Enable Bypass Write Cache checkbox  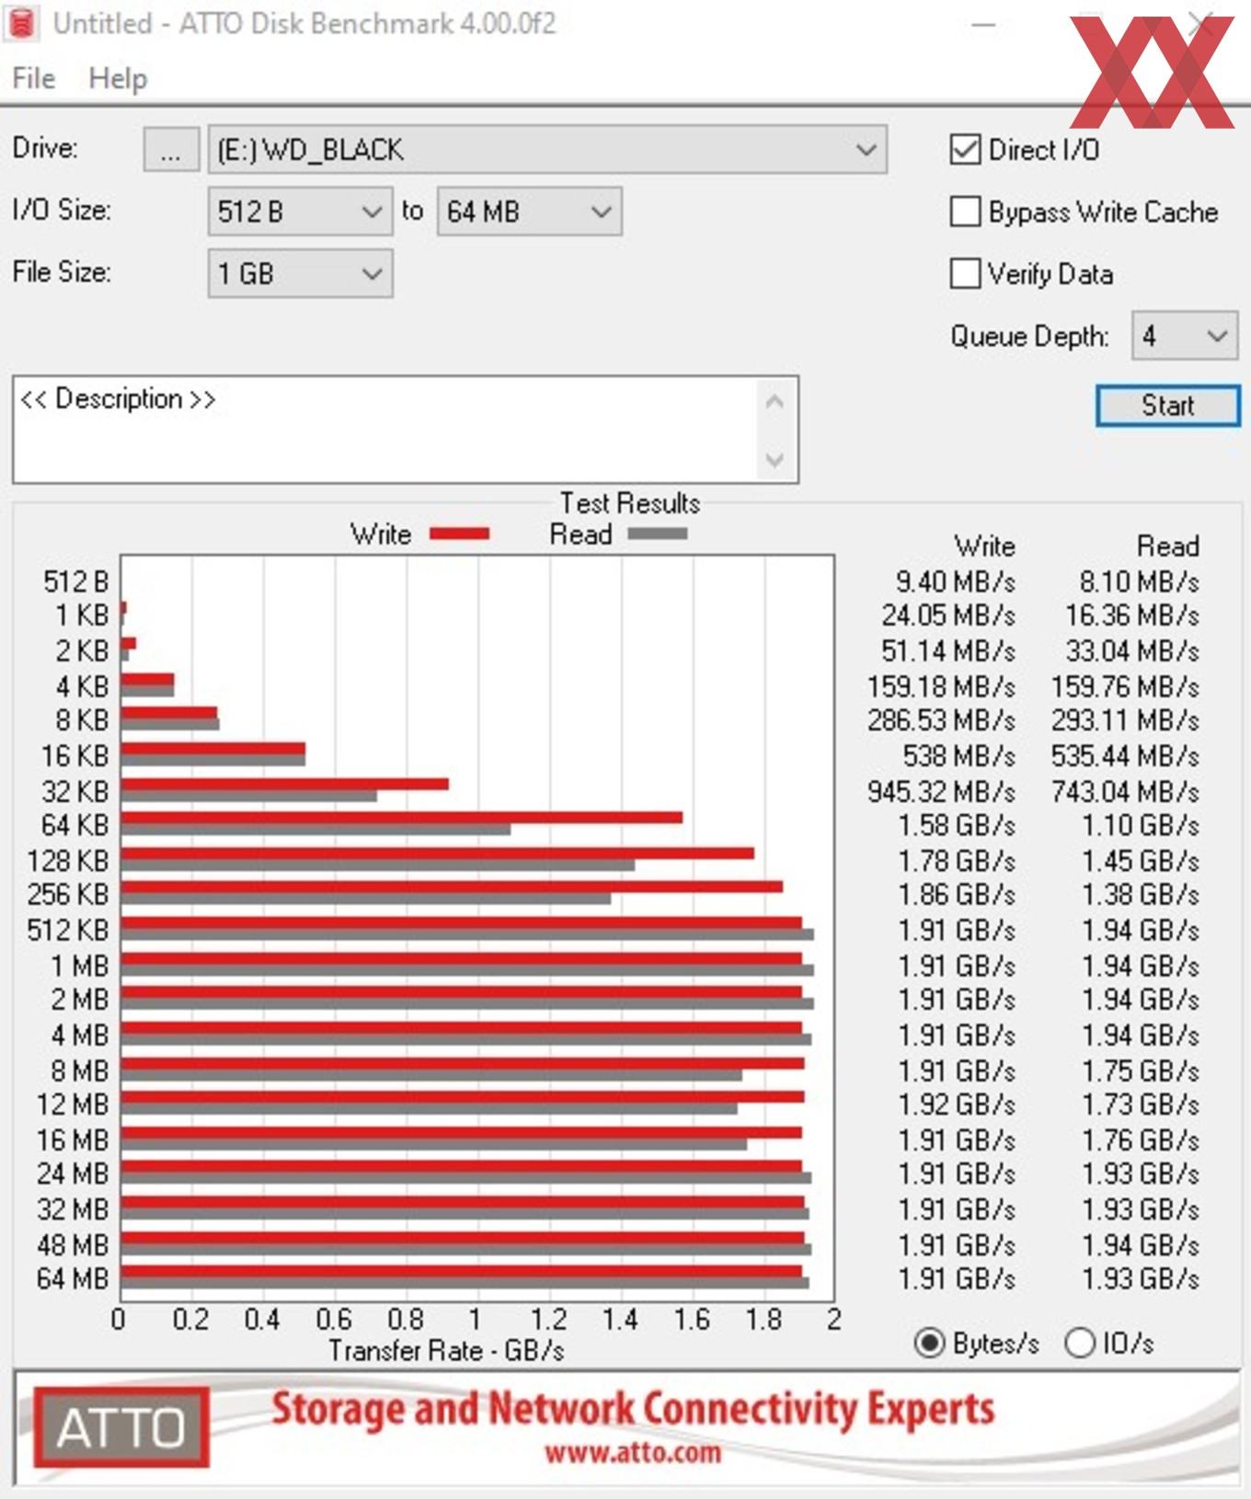pyautogui.click(x=965, y=212)
